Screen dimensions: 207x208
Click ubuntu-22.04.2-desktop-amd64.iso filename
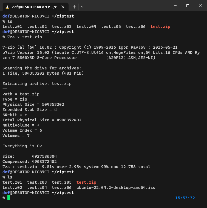tap(116, 188)
